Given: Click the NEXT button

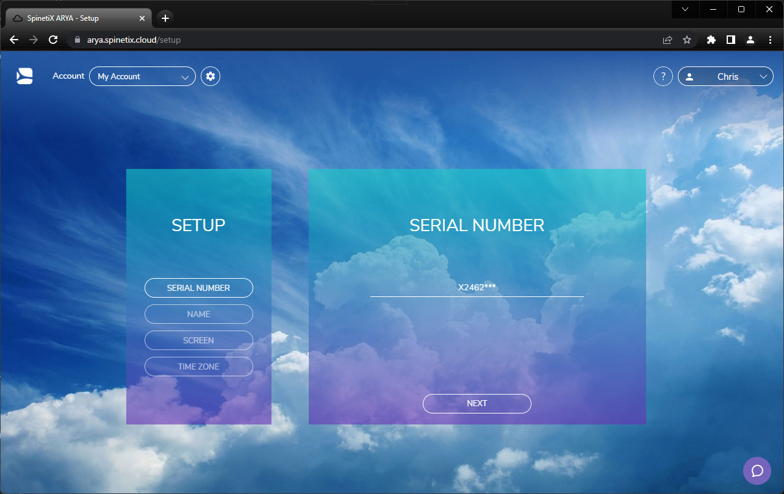Looking at the screenshot, I should coord(477,403).
